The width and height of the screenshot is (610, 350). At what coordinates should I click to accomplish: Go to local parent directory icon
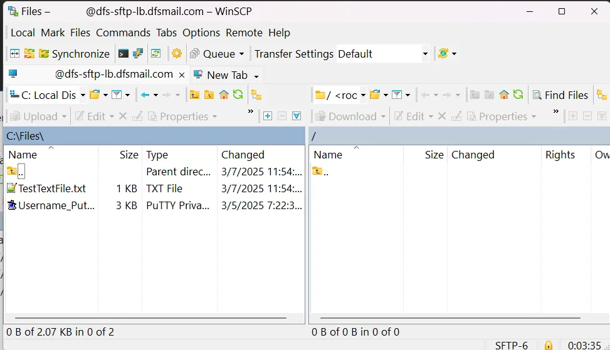click(194, 95)
